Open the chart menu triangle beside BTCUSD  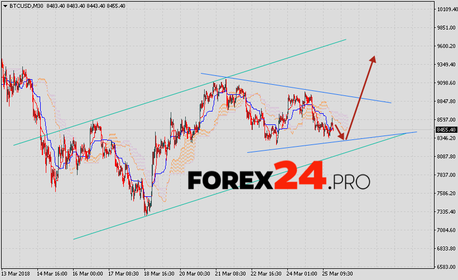coord(4,6)
